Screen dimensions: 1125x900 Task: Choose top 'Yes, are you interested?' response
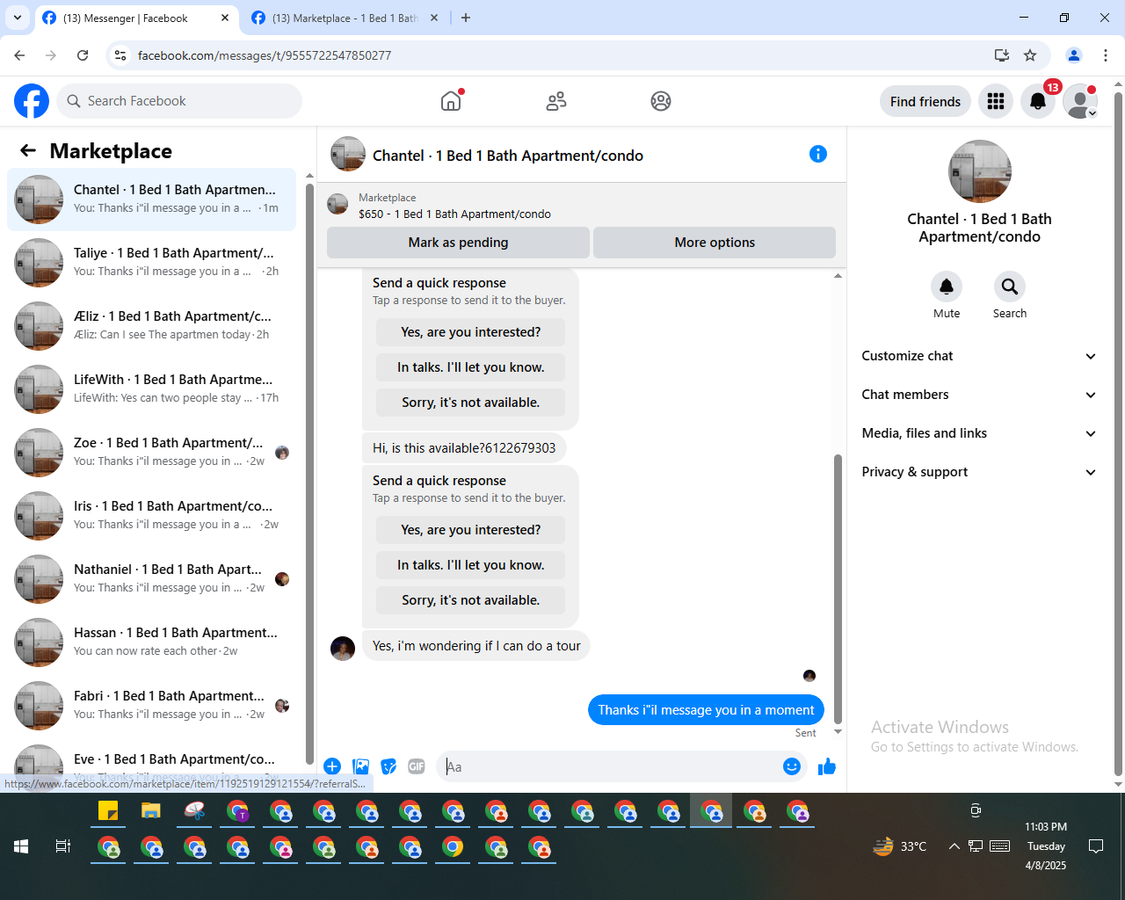[471, 332]
